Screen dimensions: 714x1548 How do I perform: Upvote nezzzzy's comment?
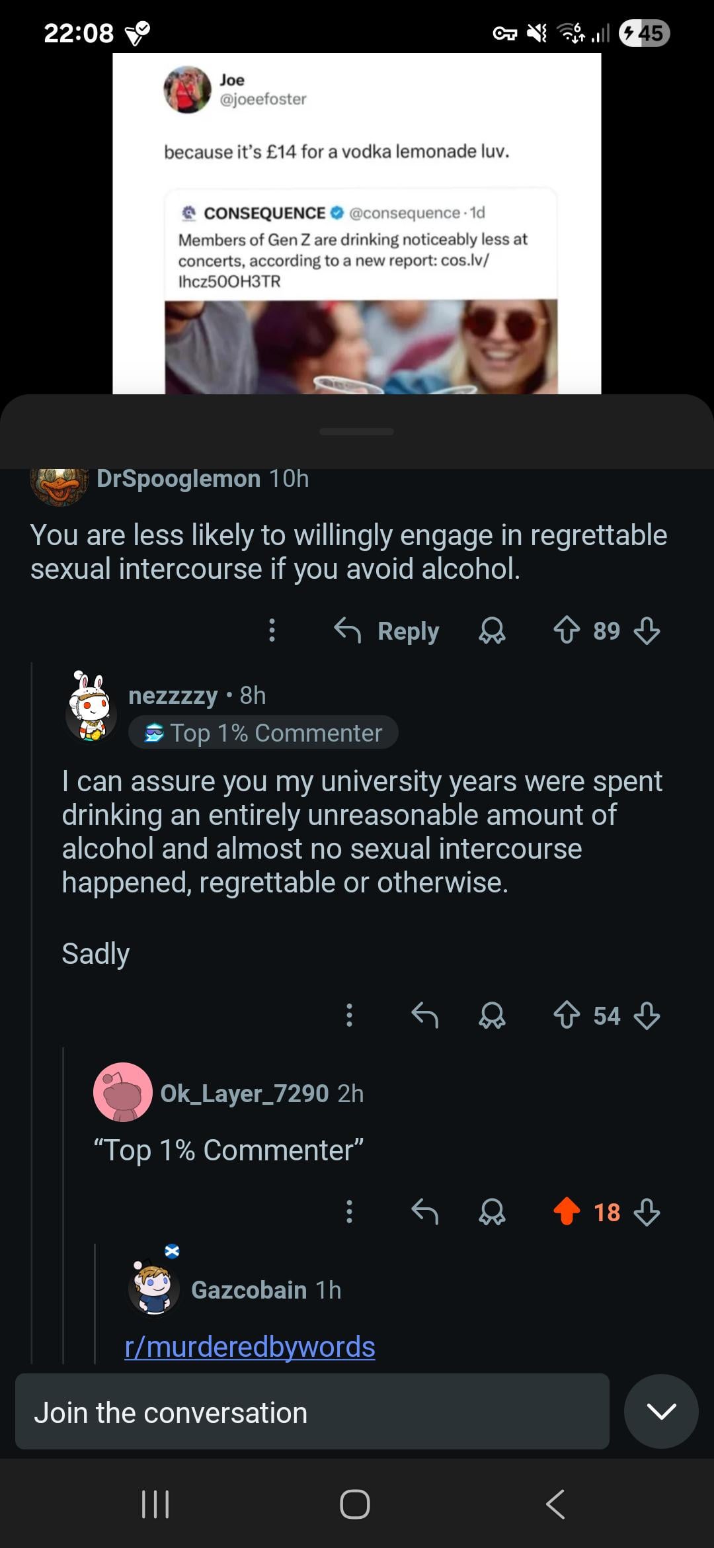pyautogui.click(x=567, y=1015)
